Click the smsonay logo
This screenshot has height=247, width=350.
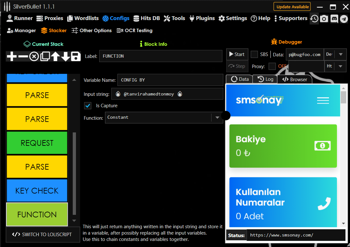click(260, 100)
